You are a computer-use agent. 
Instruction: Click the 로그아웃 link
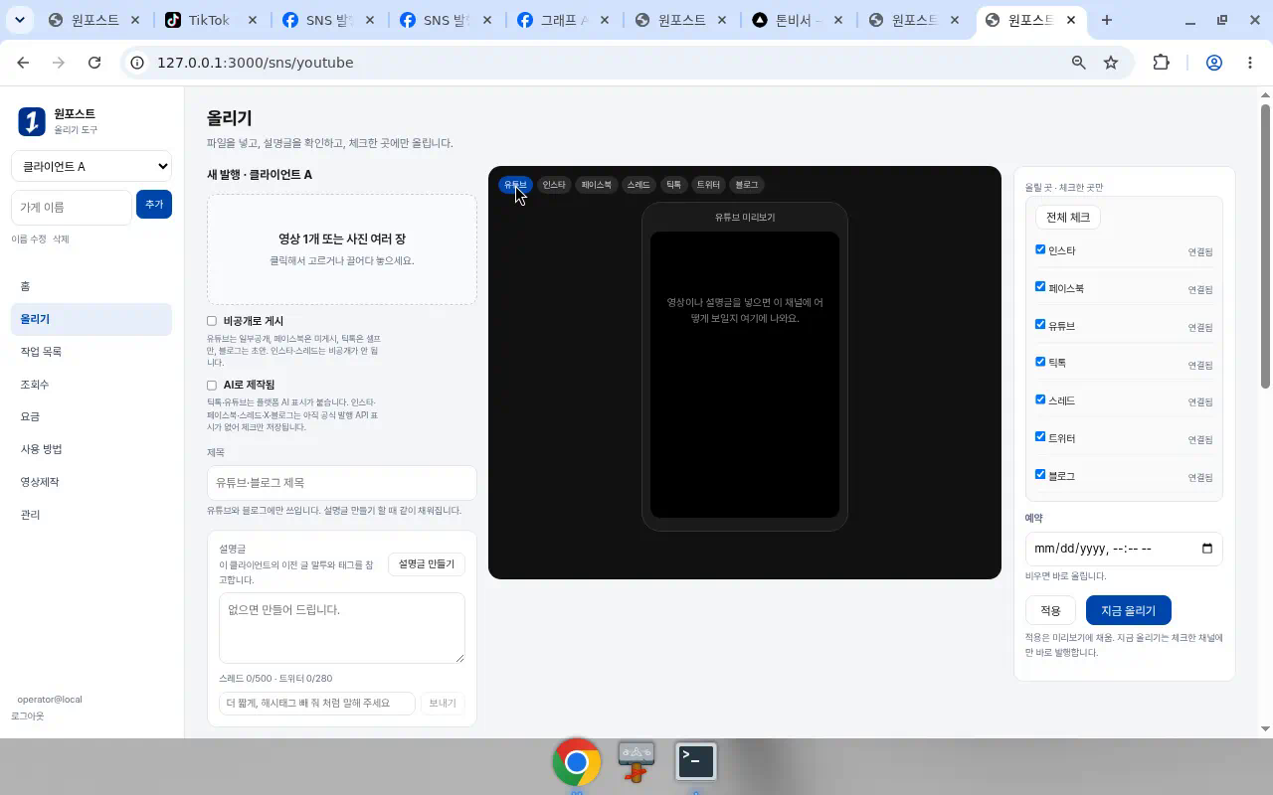(x=28, y=716)
